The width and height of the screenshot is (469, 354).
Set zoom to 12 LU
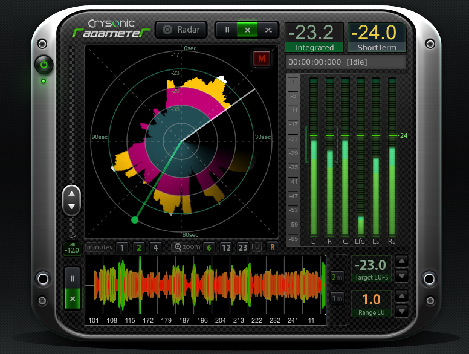(225, 247)
